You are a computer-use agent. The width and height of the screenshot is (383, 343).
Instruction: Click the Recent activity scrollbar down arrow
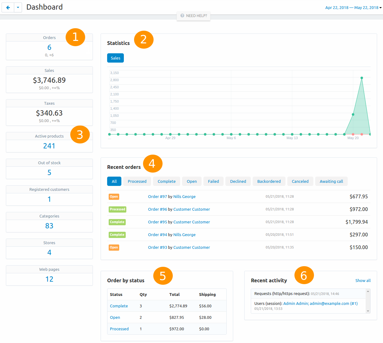368,311
